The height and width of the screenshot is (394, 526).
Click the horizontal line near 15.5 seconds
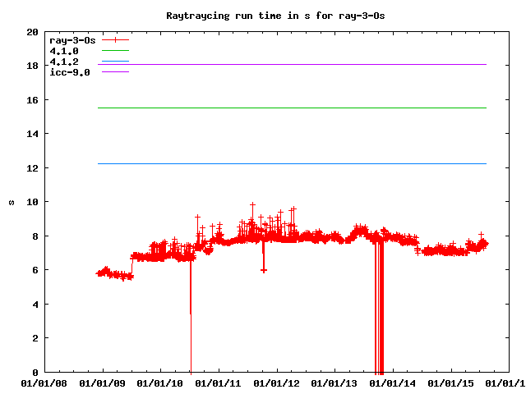click(x=288, y=108)
